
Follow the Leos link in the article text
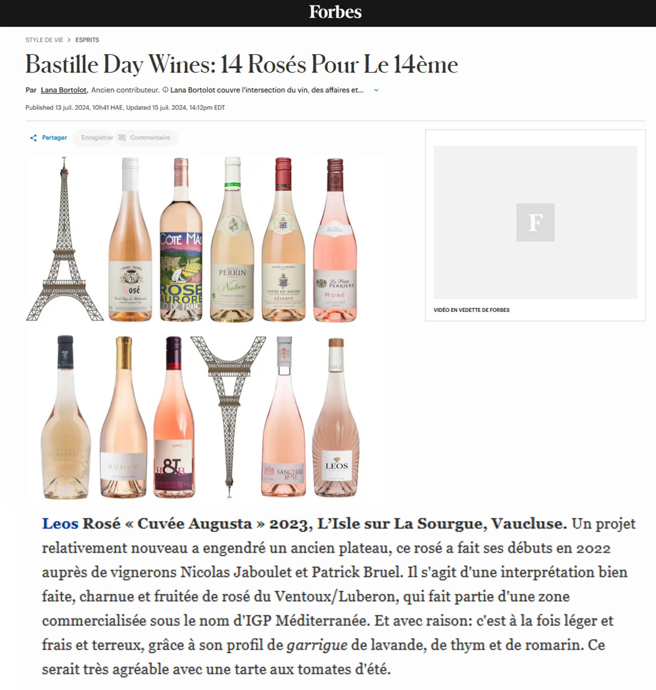[60, 524]
